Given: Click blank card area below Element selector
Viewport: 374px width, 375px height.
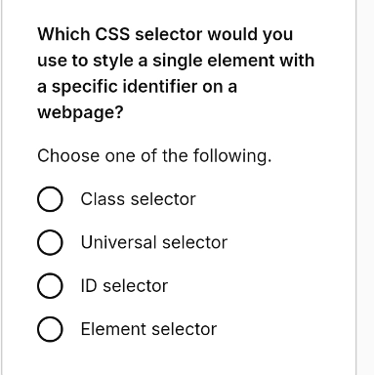Looking at the screenshot, I should tap(179, 359).
